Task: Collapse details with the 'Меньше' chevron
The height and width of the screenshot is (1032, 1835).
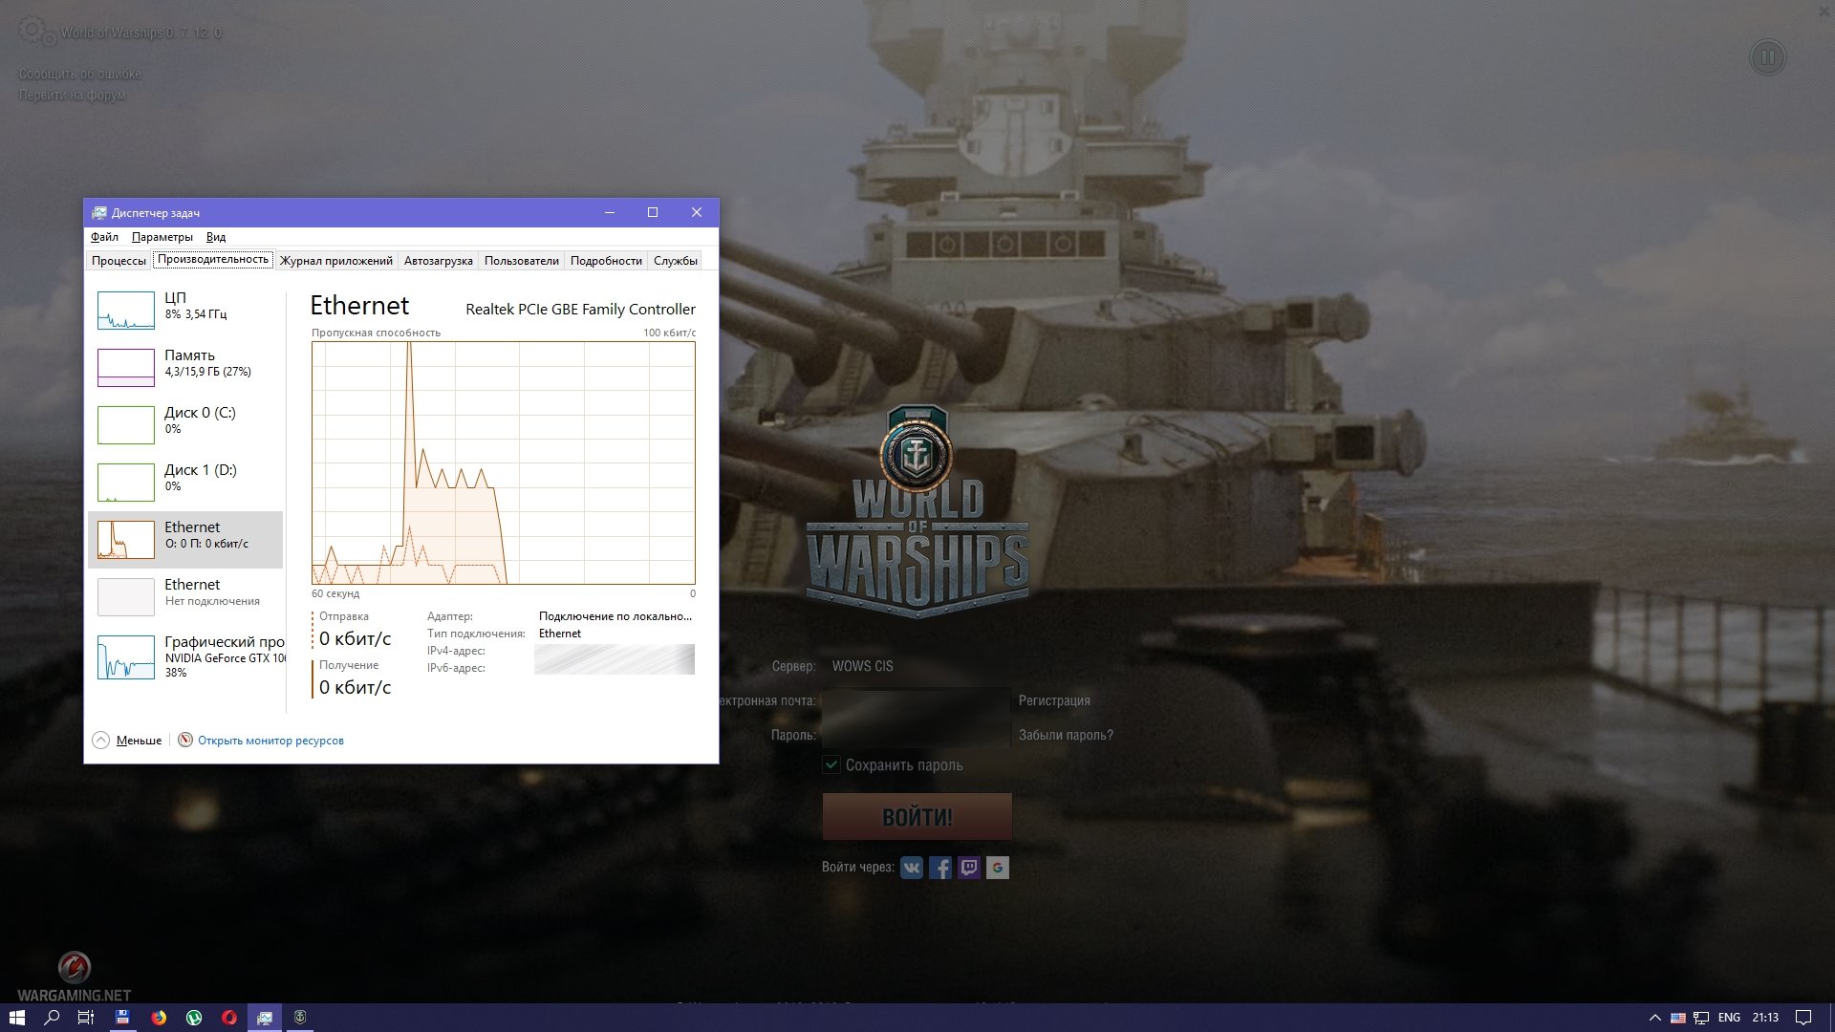Action: pyautogui.click(x=100, y=740)
